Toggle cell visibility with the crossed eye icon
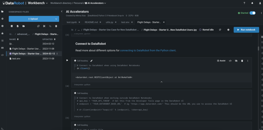263x130 pixels. coord(236,61)
